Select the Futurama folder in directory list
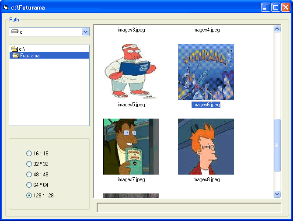The image size is (293, 221). (49, 56)
